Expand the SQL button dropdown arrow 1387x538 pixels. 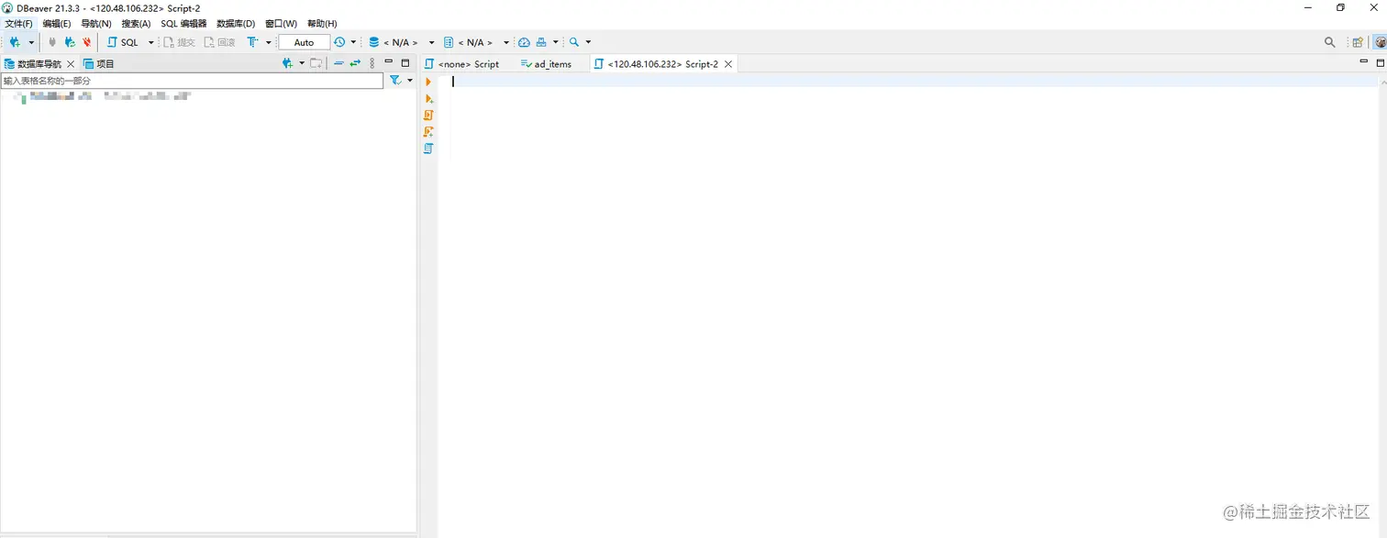tap(151, 42)
